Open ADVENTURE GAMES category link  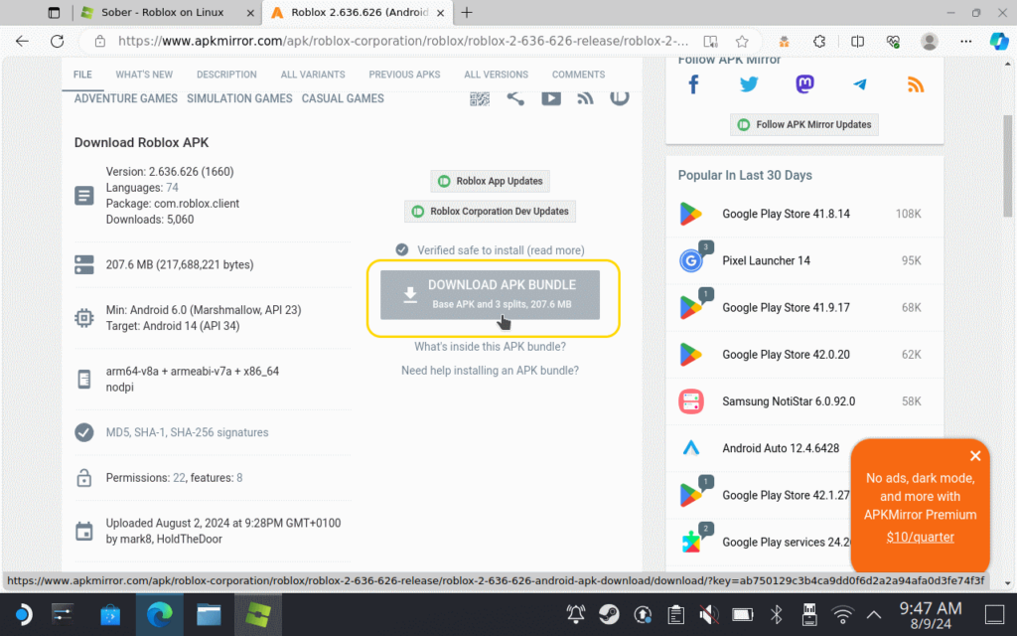(x=125, y=98)
